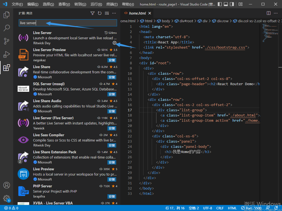Install Live Server (Five Server) extension
This screenshot has height=211, width=282.
coord(112,128)
